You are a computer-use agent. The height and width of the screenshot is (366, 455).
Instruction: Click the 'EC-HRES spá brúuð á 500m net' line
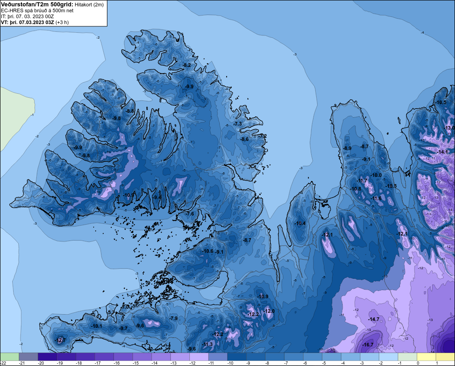tap(37, 10)
